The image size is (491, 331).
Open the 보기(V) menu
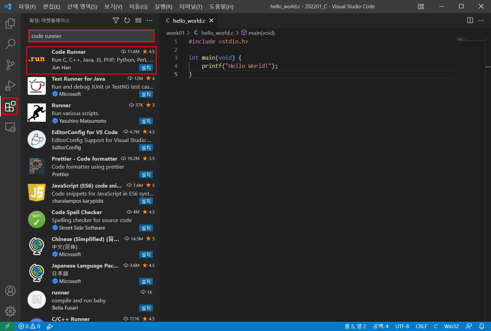click(x=113, y=7)
